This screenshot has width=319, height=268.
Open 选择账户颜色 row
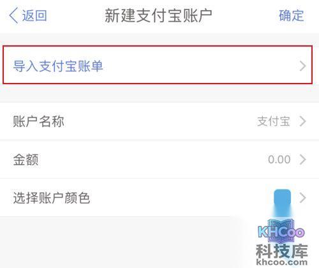point(159,198)
